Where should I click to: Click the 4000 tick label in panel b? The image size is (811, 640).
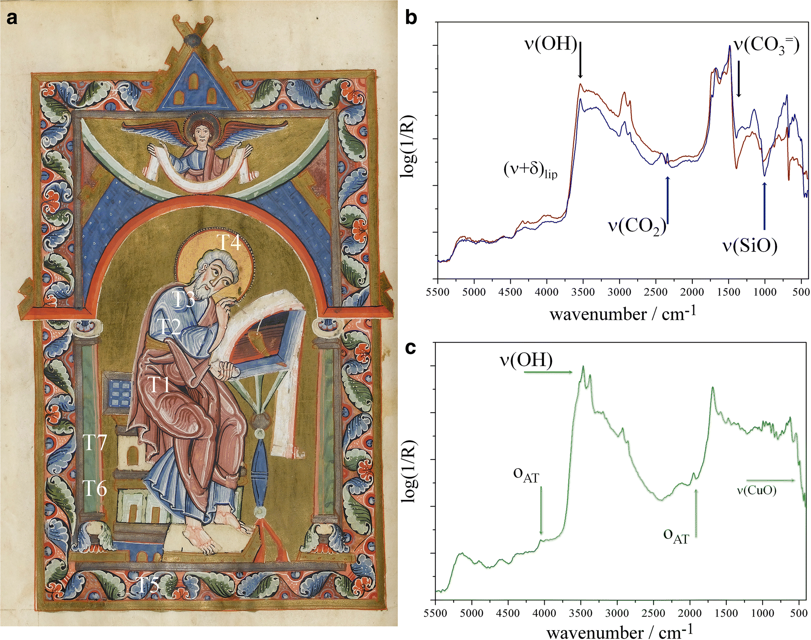546,292
